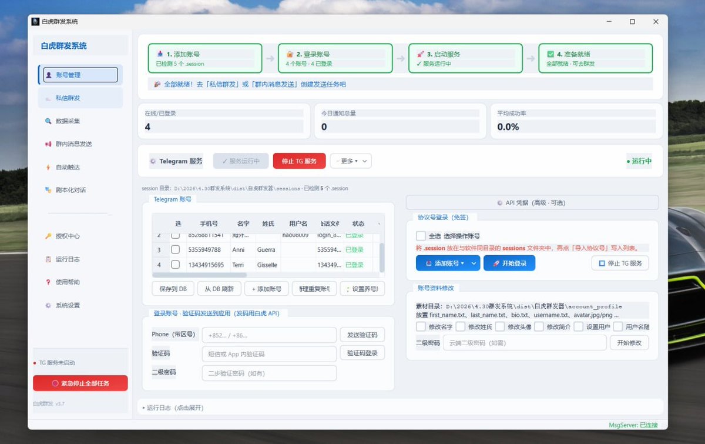Enable the 修改头像 checkbox
This screenshot has width=705, height=444.
click(x=500, y=326)
